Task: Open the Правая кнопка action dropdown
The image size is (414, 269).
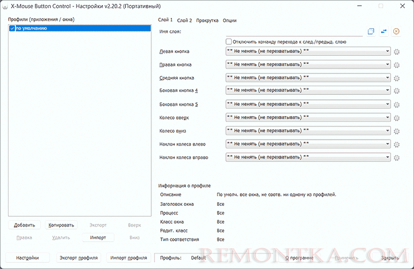Action: pos(308,64)
